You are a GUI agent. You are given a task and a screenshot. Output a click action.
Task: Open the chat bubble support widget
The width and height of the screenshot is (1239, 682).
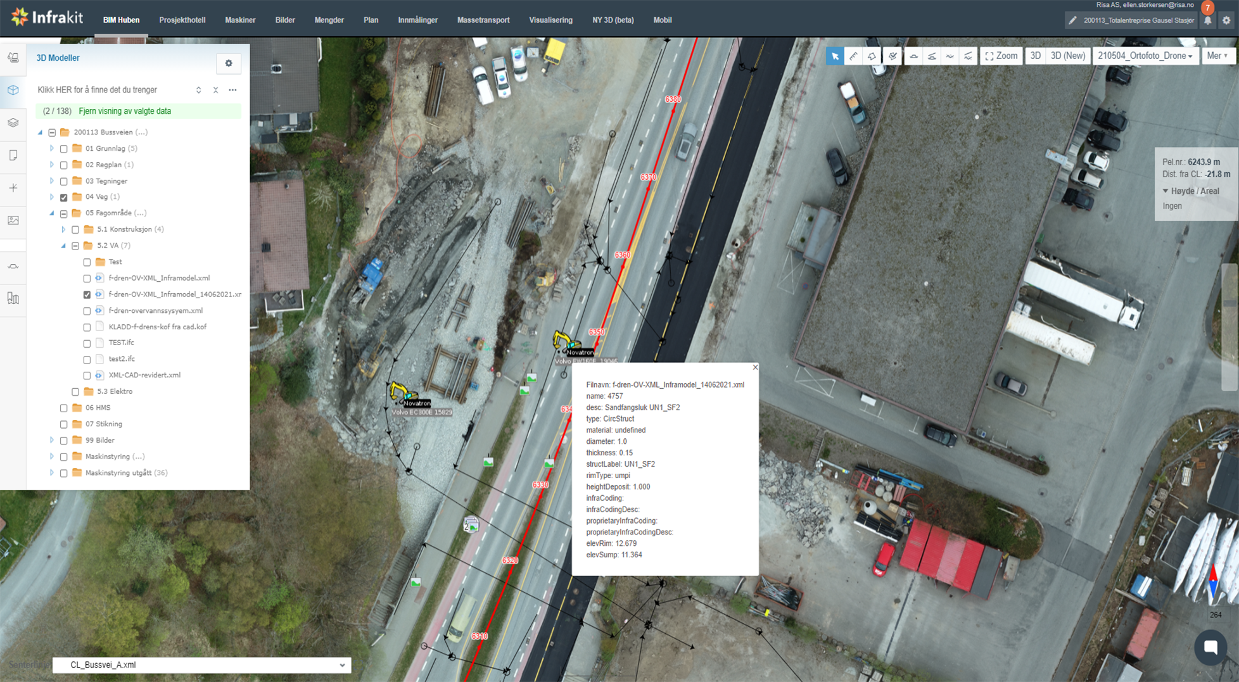[1210, 647]
